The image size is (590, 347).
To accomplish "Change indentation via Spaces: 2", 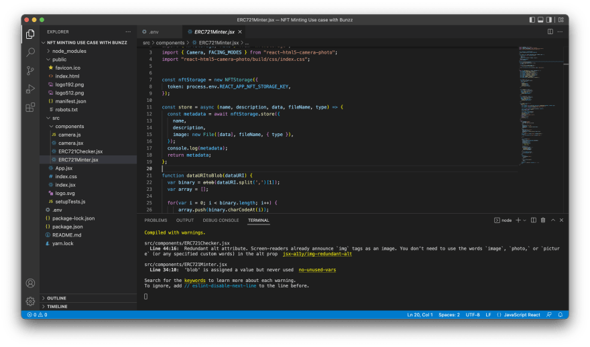I will pyautogui.click(x=449, y=315).
